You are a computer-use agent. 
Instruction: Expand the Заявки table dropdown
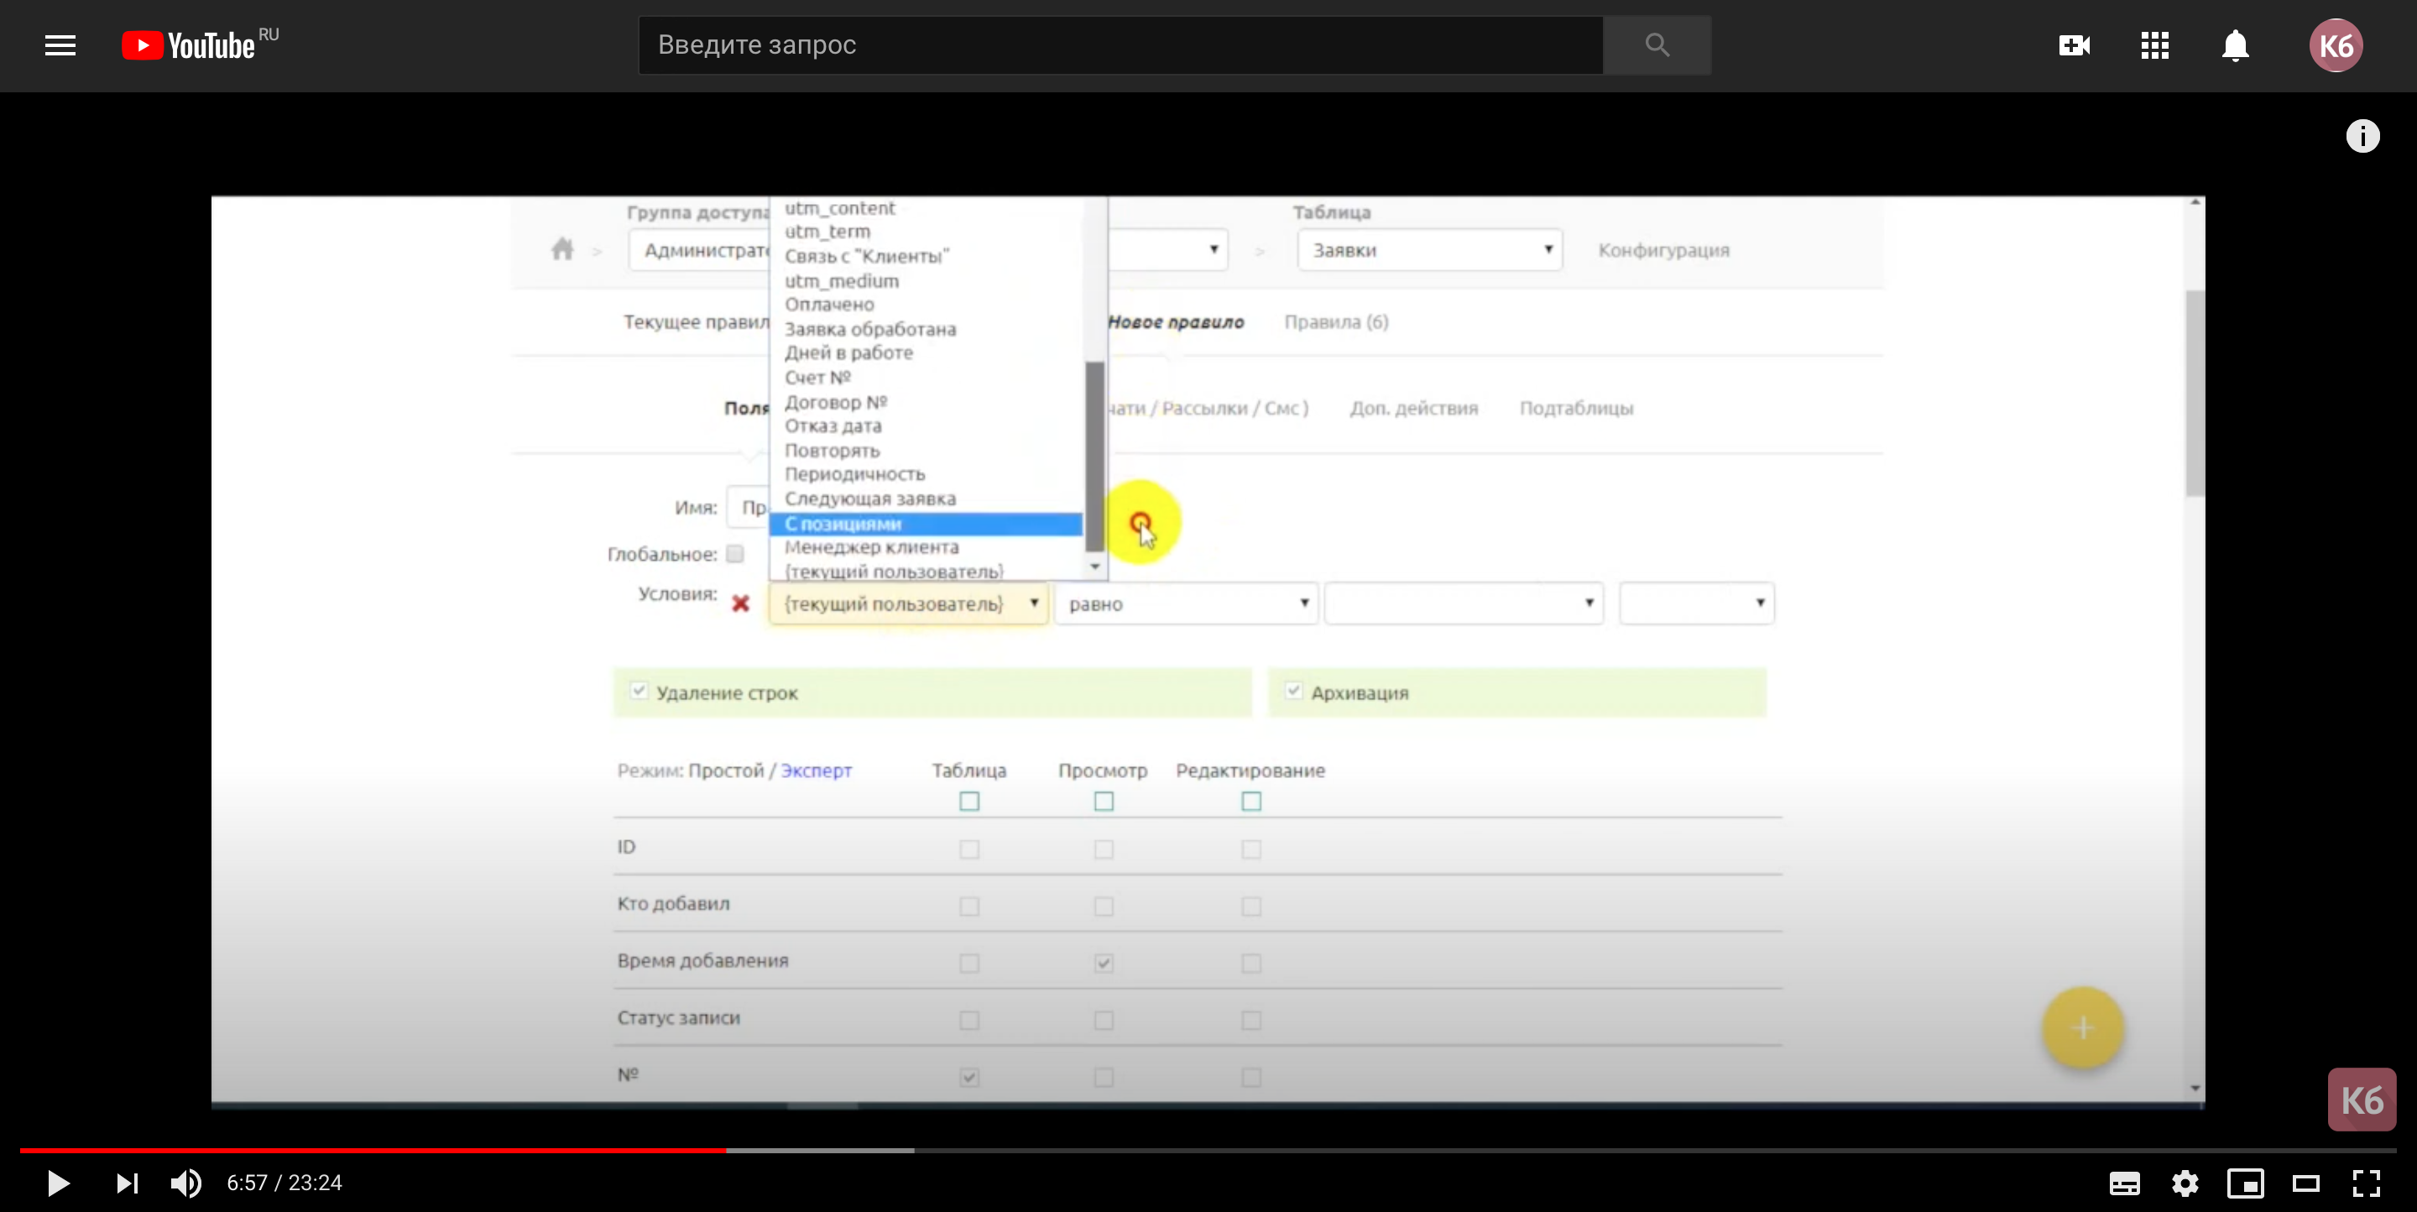pyautogui.click(x=1429, y=250)
